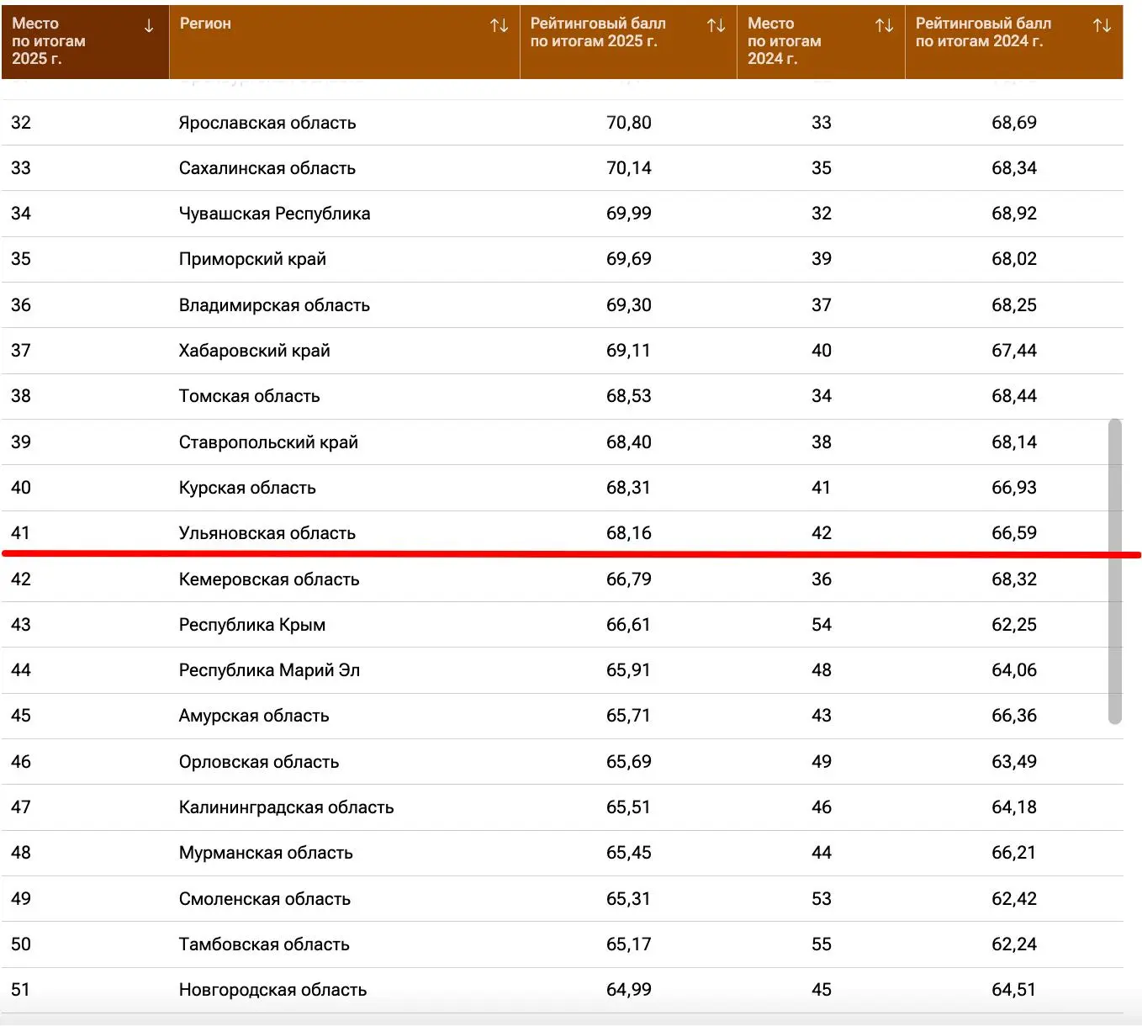Click 2024 score value 66,59
Viewport: 1142px width, 1026px height.
point(1014,533)
